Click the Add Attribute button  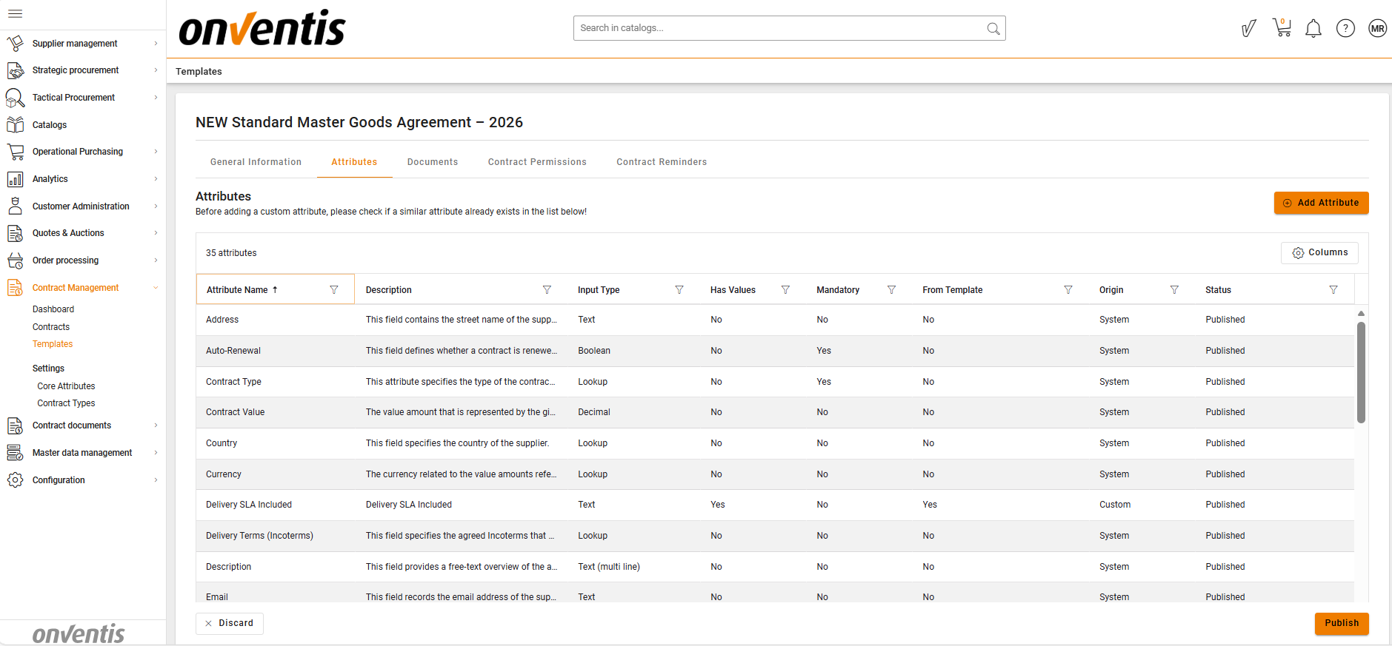tap(1321, 203)
